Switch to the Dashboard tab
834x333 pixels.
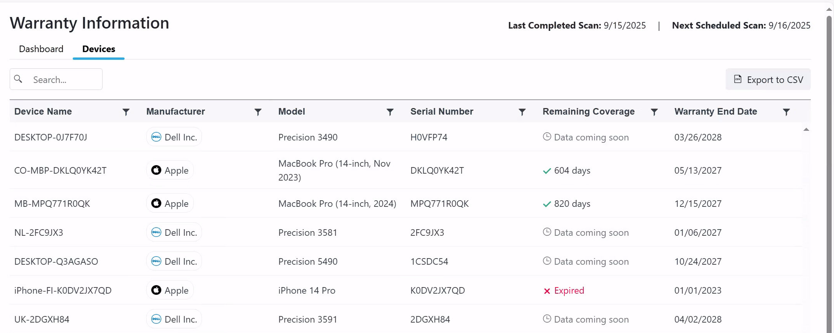(x=41, y=49)
